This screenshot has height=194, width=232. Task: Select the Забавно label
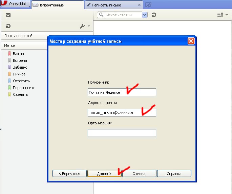20,67
